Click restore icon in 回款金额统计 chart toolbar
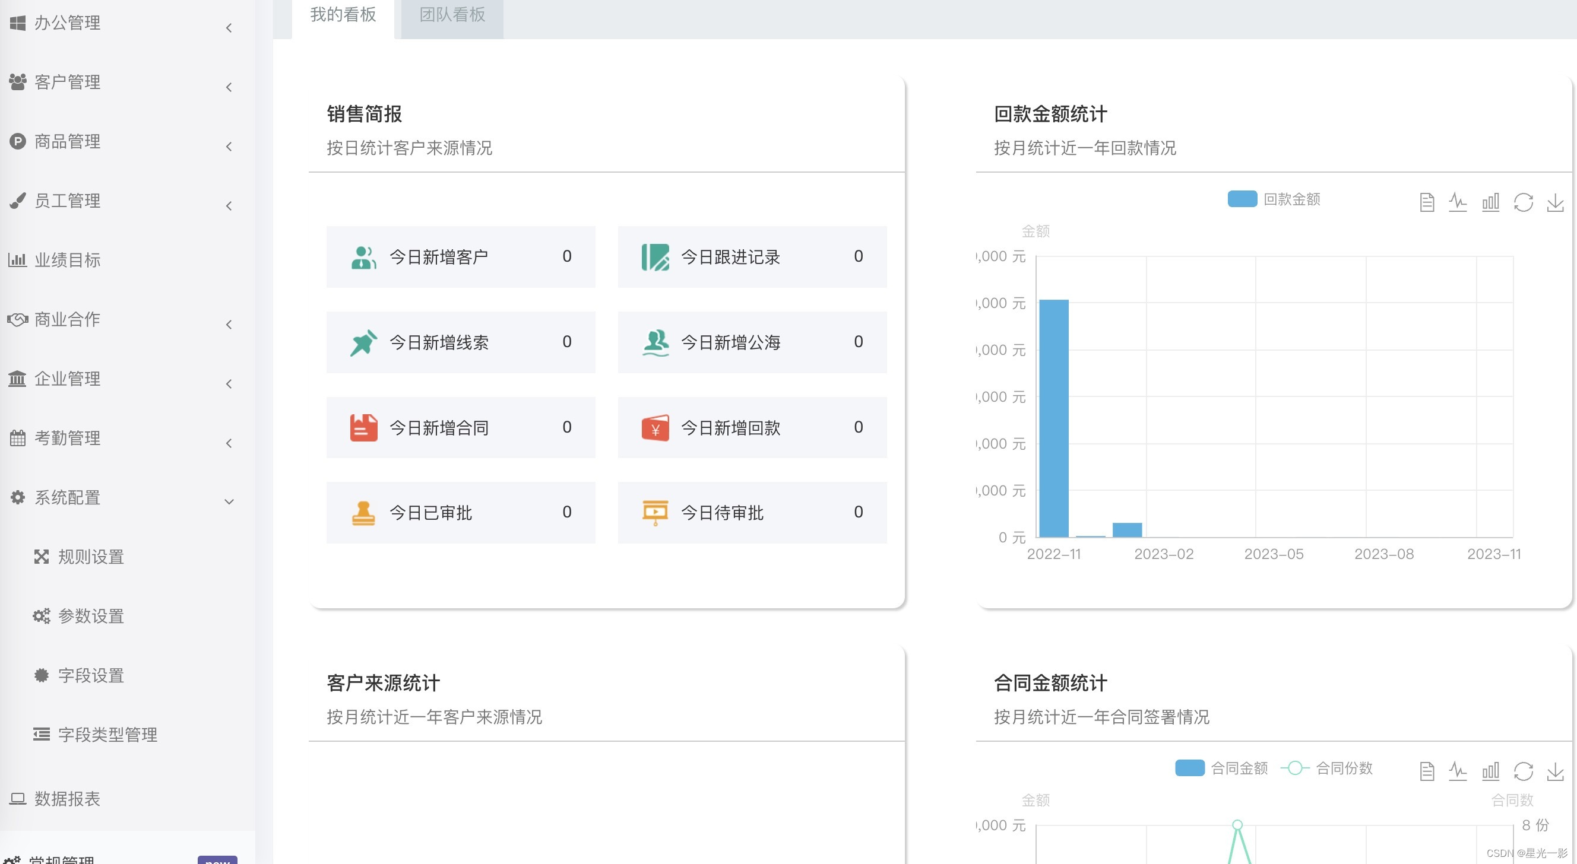The height and width of the screenshot is (864, 1577). tap(1522, 202)
